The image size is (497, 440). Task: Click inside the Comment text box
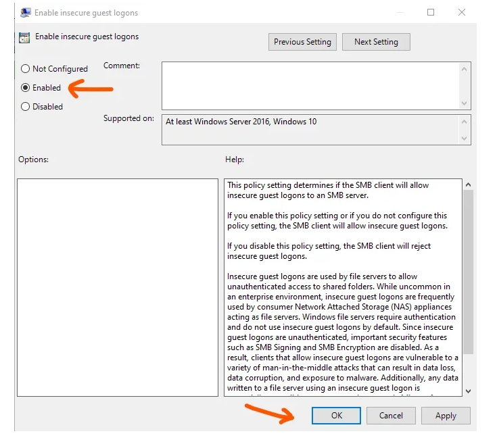(x=310, y=84)
